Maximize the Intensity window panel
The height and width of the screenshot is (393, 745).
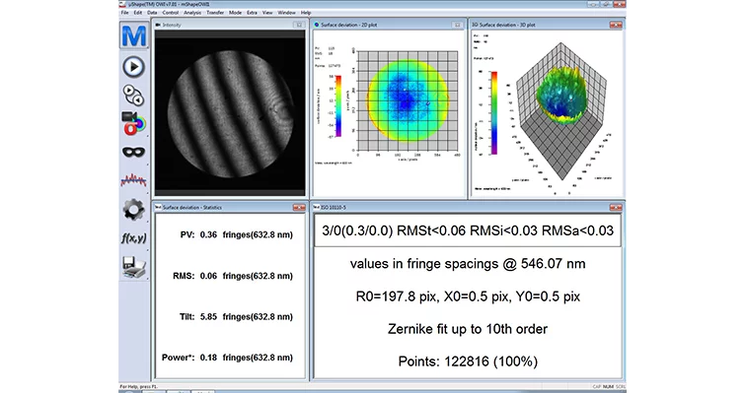[x=299, y=25]
